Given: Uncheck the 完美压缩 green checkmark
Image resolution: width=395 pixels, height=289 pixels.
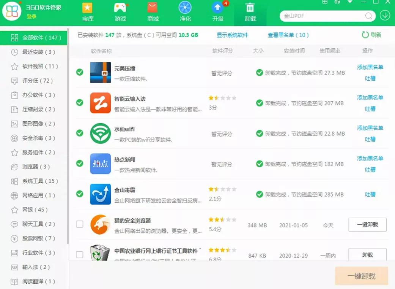Looking at the screenshot, I should pos(80,72).
